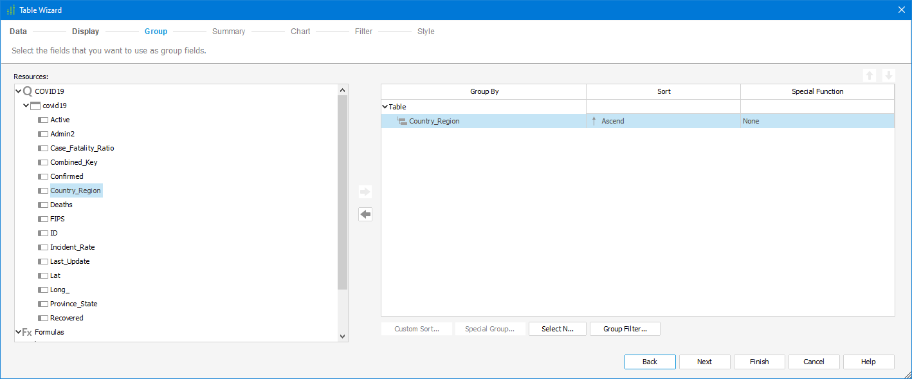
Task: Click the COVID19 query magnifier icon
Action: (28, 91)
